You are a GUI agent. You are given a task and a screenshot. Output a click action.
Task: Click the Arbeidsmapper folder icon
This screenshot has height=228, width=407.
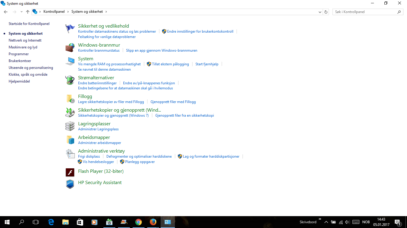pos(70,140)
